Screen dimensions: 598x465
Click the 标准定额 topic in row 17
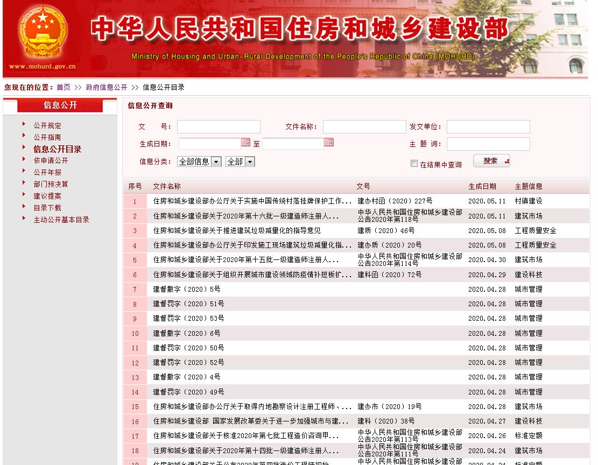click(x=529, y=436)
